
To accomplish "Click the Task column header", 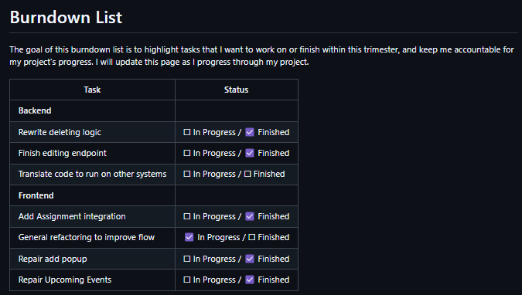I will (x=92, y=90).
